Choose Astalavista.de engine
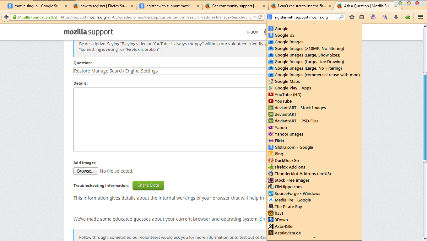The height and width of the screenshot is (241, 427). [314, 233]
